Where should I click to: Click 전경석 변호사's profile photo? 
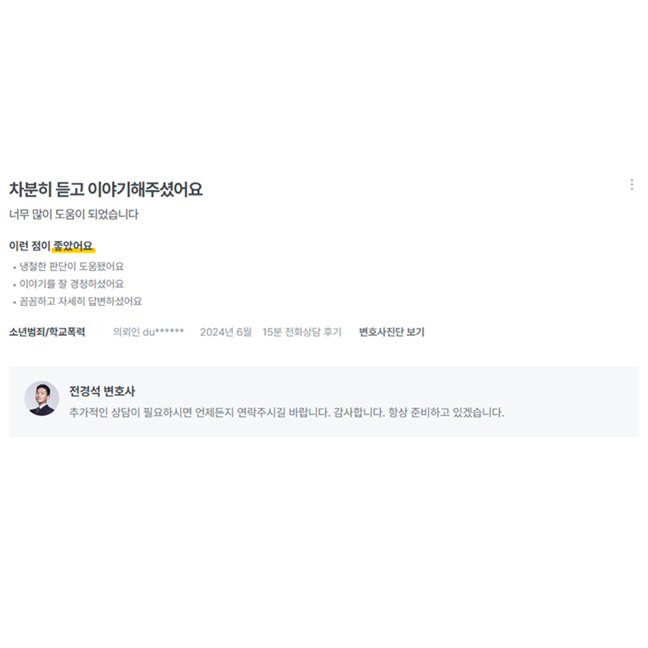tap(41, 398)
